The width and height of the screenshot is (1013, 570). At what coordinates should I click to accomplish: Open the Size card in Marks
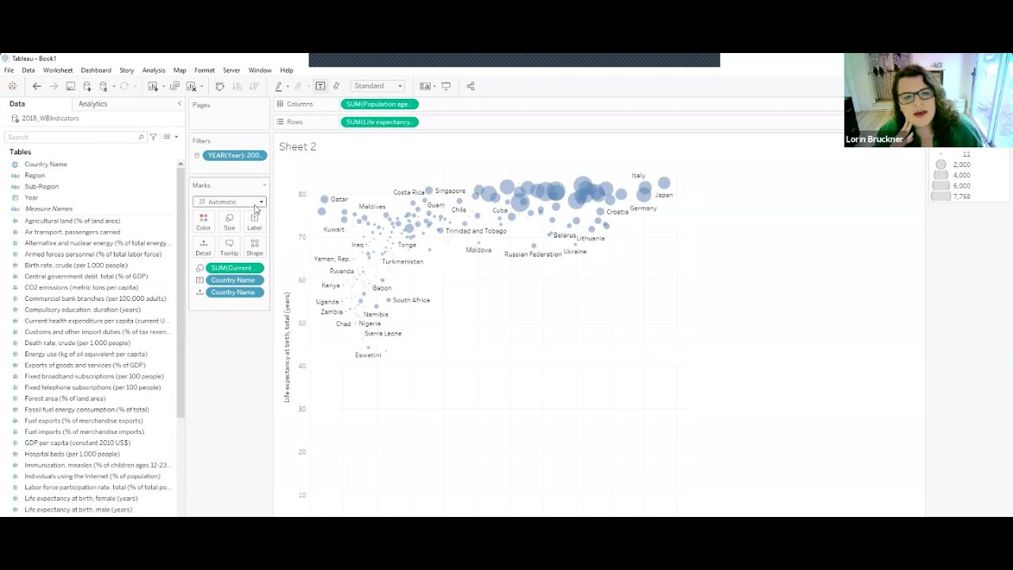pyautogui.click(x=229, y=222)
